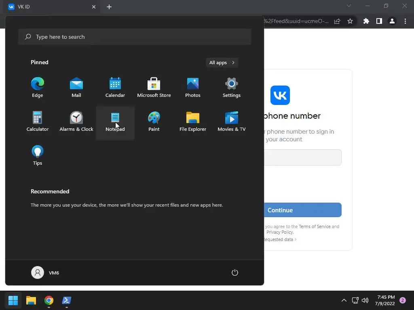This screenshot has width=414, height=310.
Task: Open the VM6 user account menu
Action: 45,272
